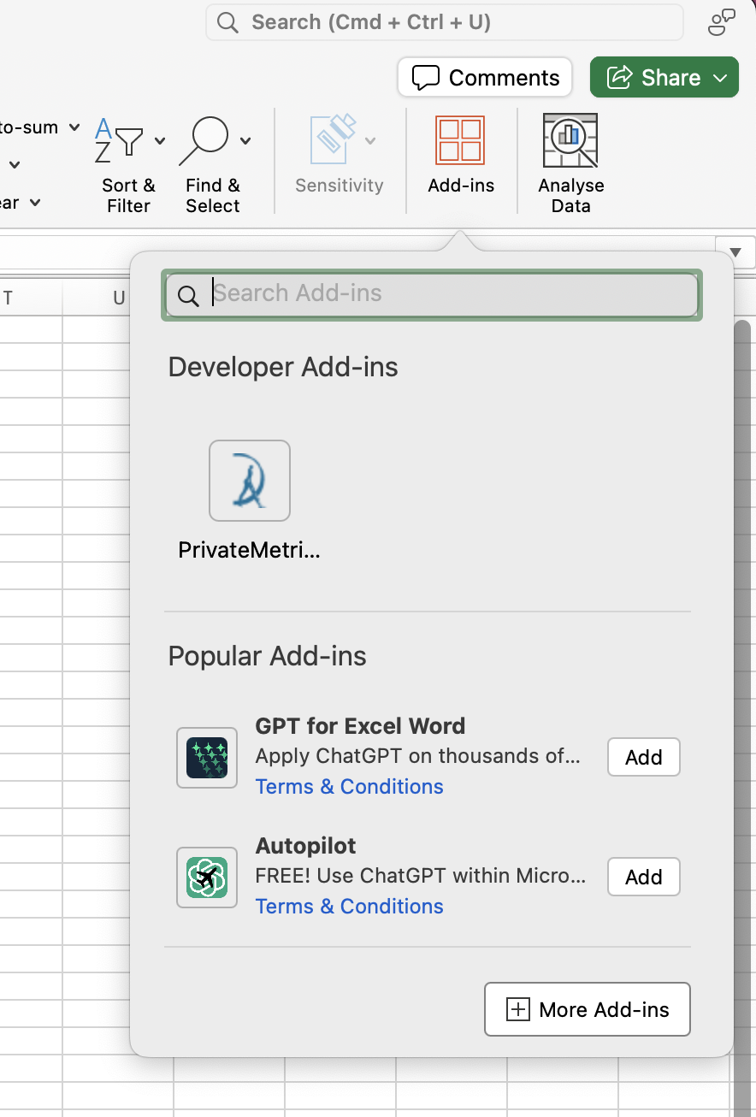This screenshot has height=1117, width=756.
Task: Add the Autopilot add-in
Action: coord(643,877)
